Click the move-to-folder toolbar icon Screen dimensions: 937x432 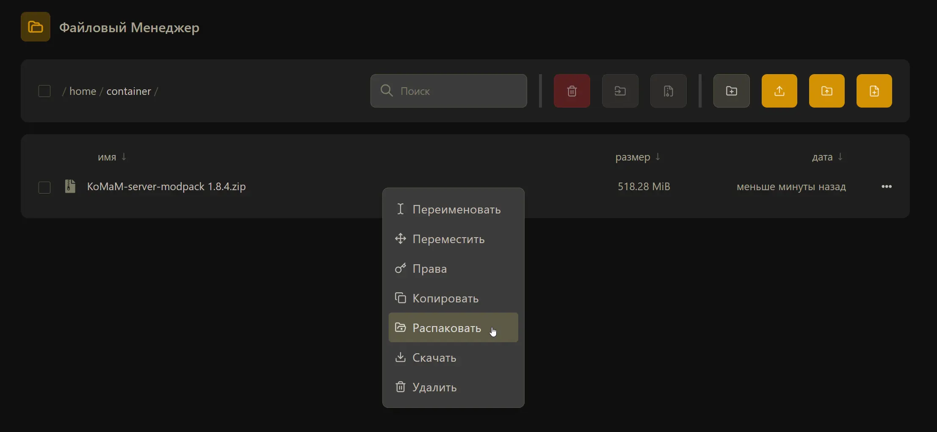[x=620, y=91]
